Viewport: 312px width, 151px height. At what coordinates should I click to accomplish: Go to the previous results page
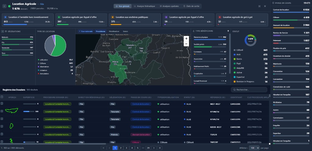[109, 148]
